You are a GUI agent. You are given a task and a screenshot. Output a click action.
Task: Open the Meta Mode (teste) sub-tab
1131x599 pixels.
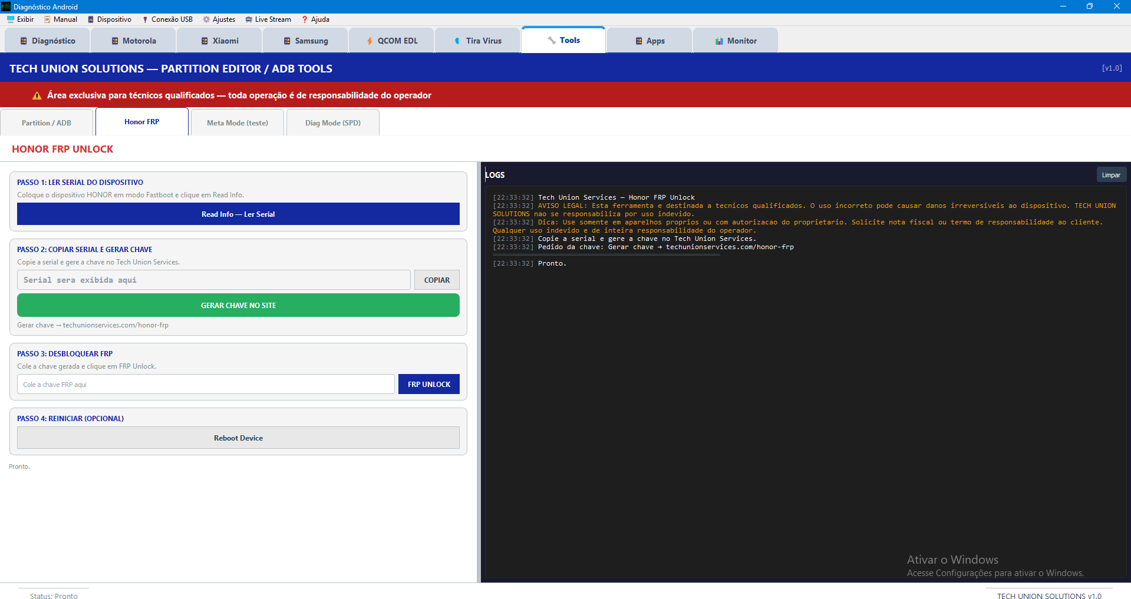tap(238, 123)
